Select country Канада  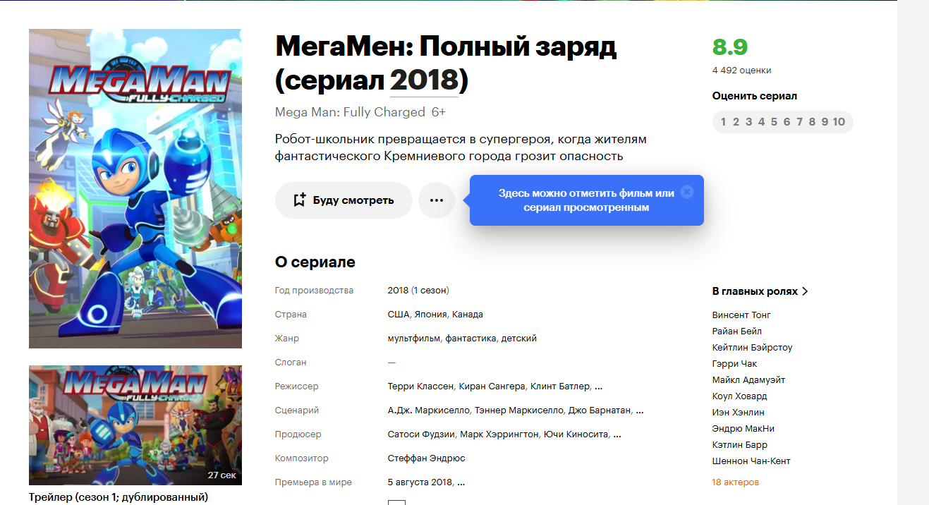point(468,315)
